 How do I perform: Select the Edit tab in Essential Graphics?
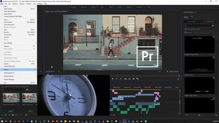point(192,17)
